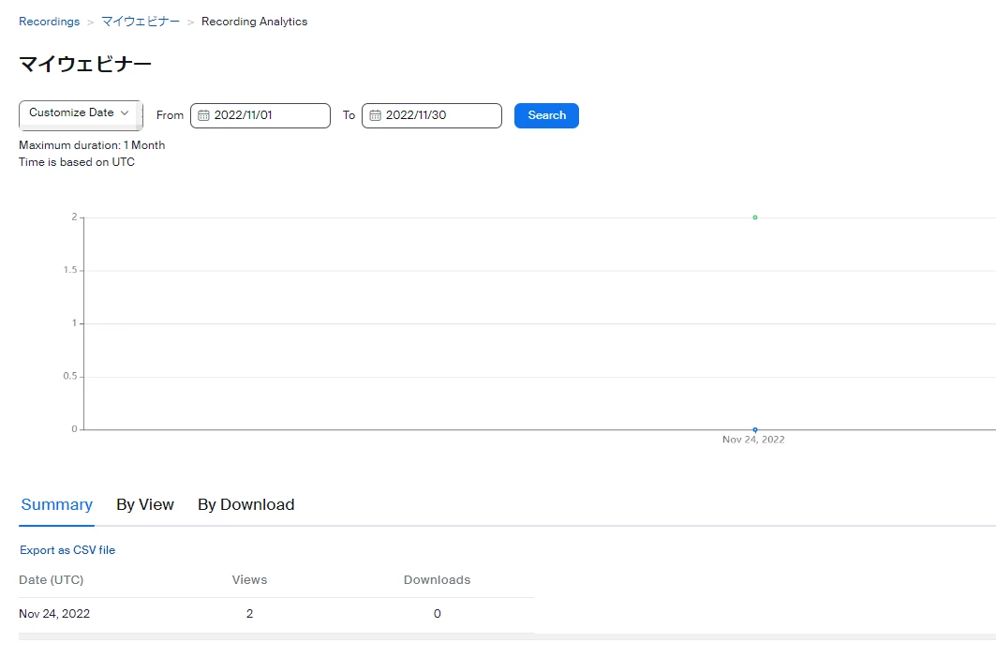Click y-axis label 1.5 on chart
This screenshot has width=996, height=658.
pyautogui.click(x=70, y=270)
